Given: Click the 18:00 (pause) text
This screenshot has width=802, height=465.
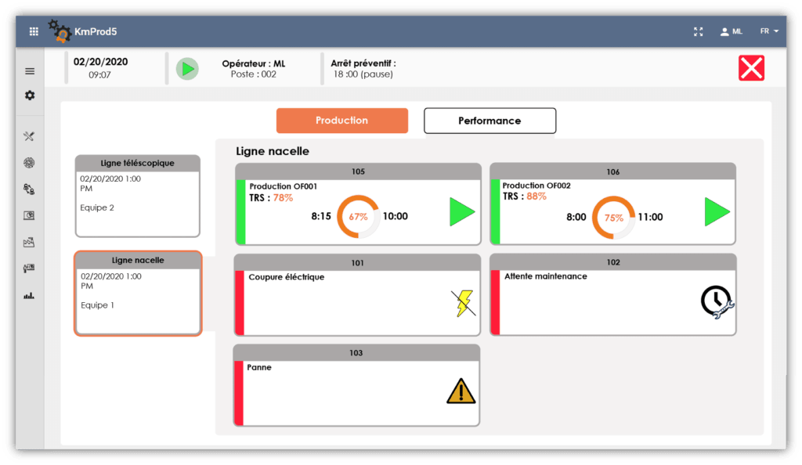Looking at the screenshot, I should click(x=363, y=74).
